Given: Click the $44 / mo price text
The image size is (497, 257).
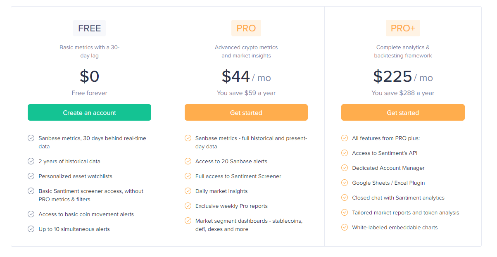Looking at the screenshot, I should coord(246,77).
